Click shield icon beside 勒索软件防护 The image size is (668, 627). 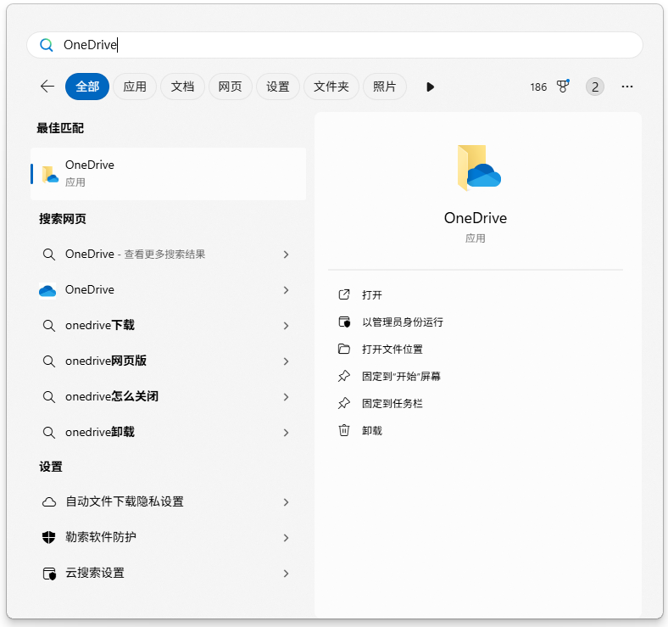[x=49, y=537]
